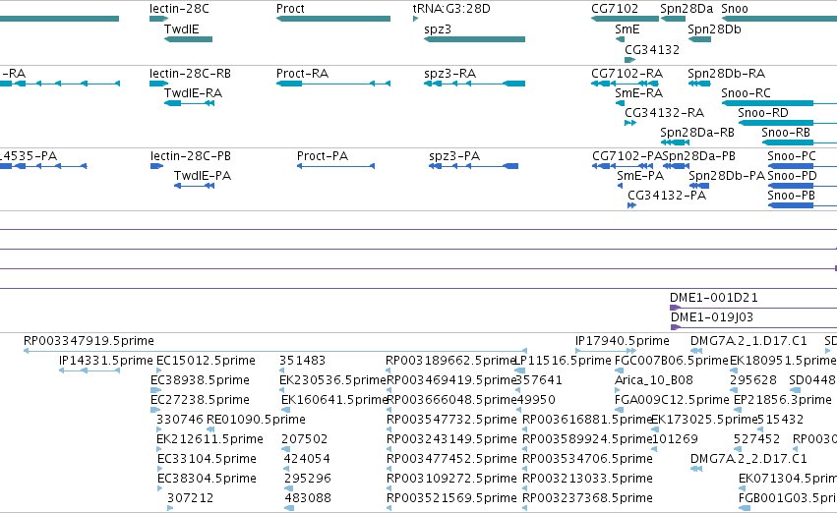Click the CG34132-RA transcript arrows
The height and width of the screenshot is (513, 837).
click(630, 123)
